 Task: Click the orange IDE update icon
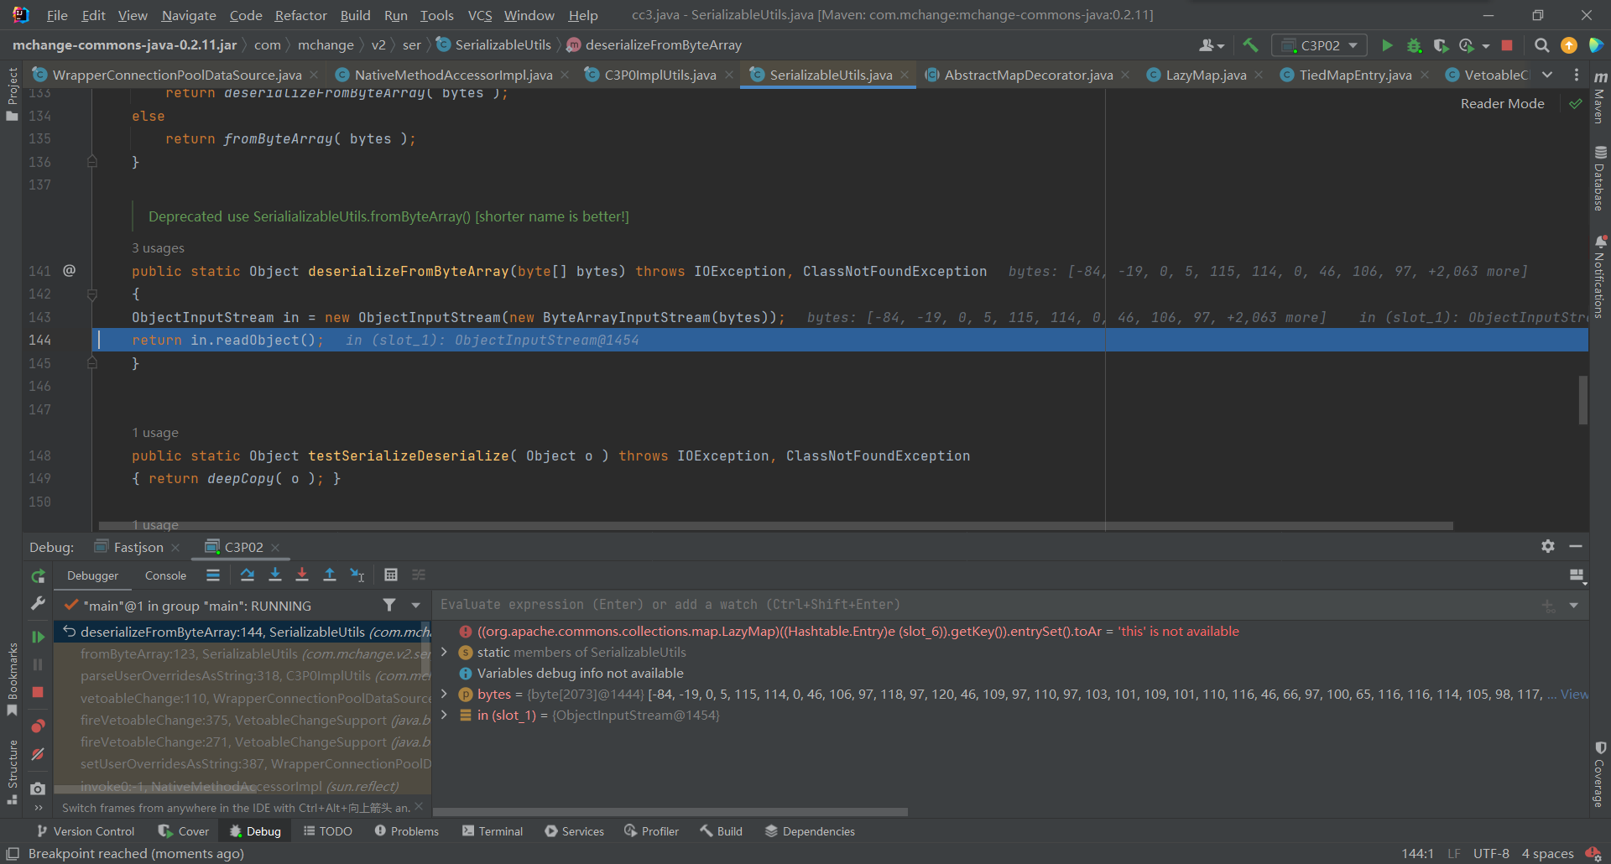click(x=1568, y=45)
